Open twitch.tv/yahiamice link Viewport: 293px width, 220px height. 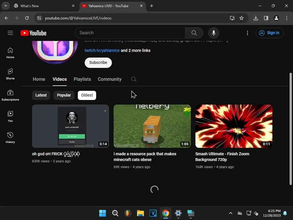point(102,50)
